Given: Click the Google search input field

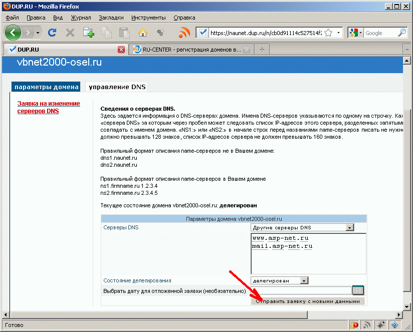Looking at the screenshot, I should coord(380,33).
